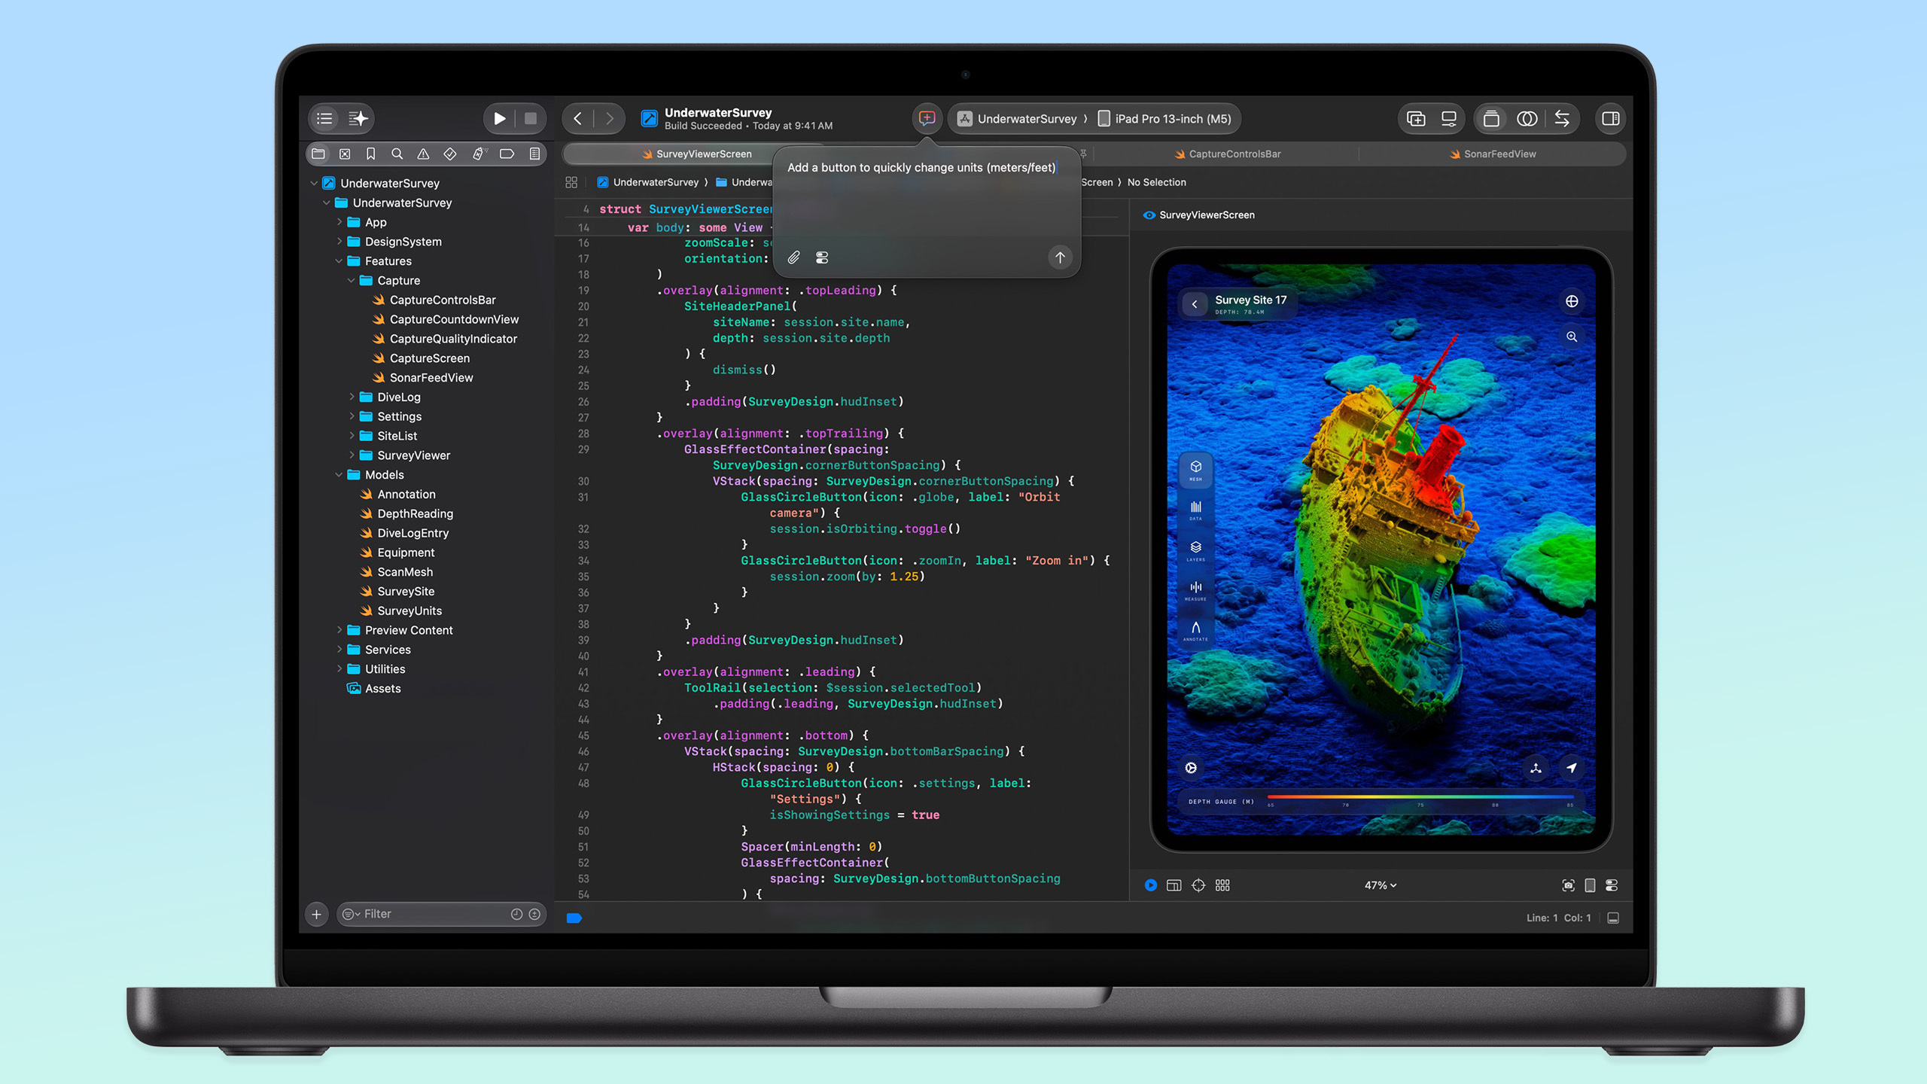Click the Filter field in navigator

(441, 914)
